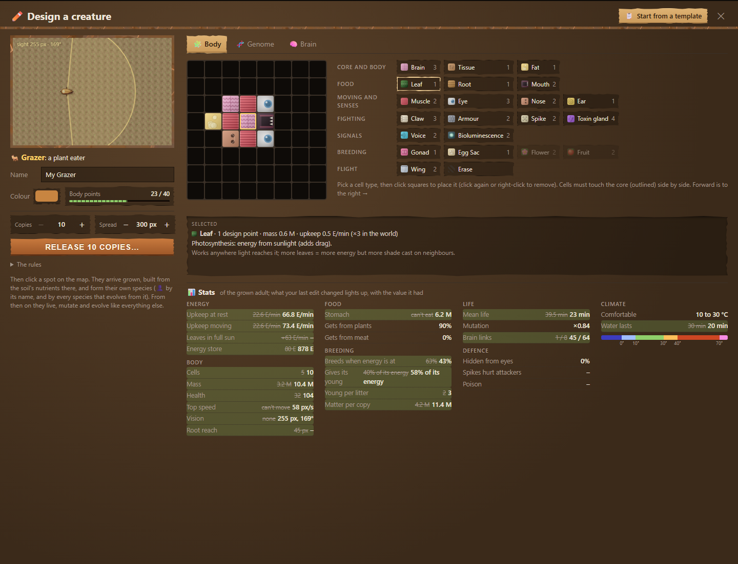Select the Armour cell type
Image resolution: width=738 pixels, height=564 pixels.
[x=478, y=119]
